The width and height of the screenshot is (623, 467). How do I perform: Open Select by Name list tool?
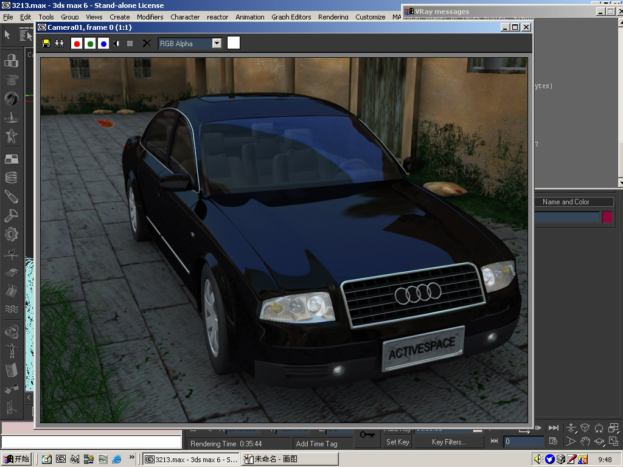26,35
